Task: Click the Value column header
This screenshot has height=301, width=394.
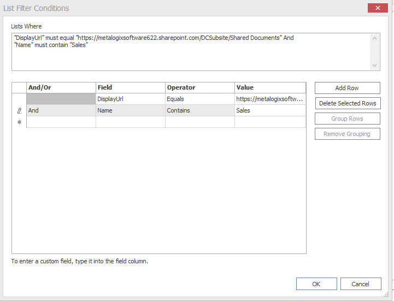Action: pyautogui.click(x=270, y=87)
